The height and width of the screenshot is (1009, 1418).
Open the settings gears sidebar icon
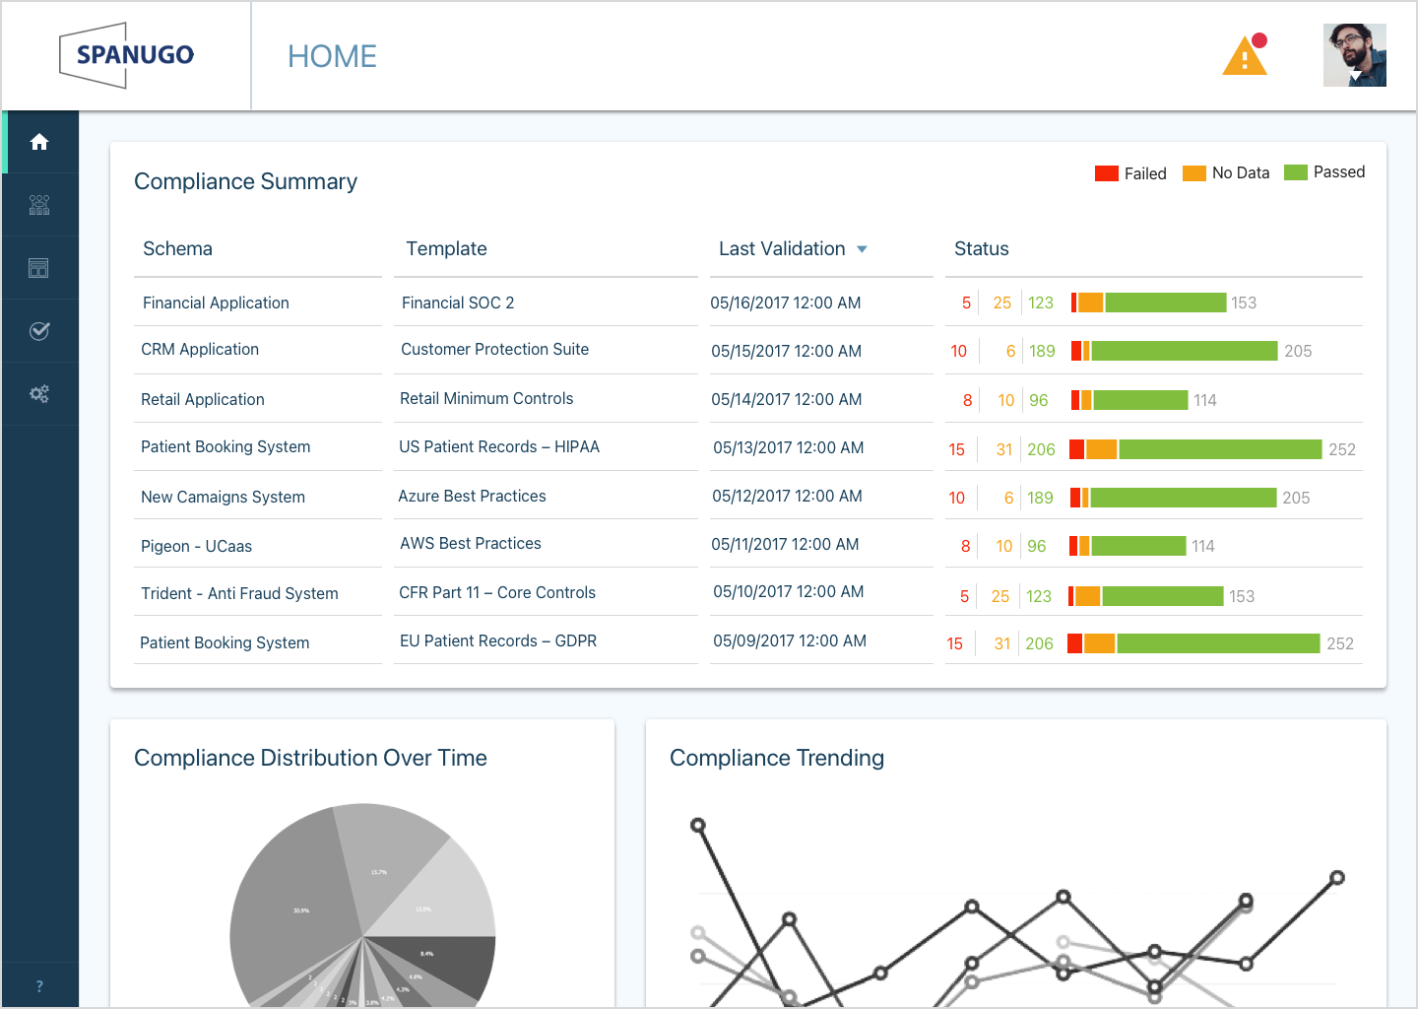pyautogui.click(x=39, y=394)
